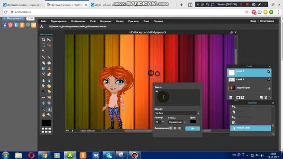Click the Регистрация link

click(267, 21)
